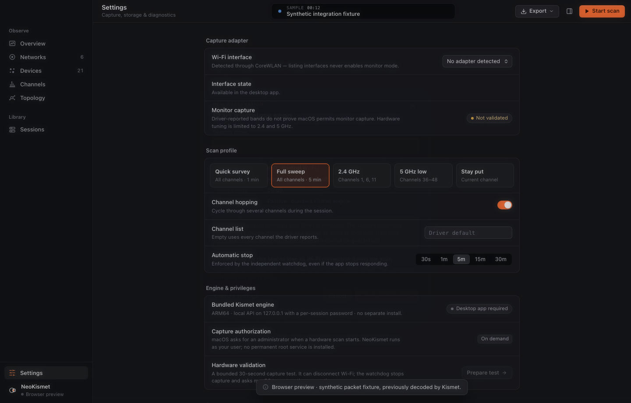Open the Wi-Fi interface adapter dropdown
This screenshot has height=403, width=631.
pyautogui.click(x=477, y=61)
